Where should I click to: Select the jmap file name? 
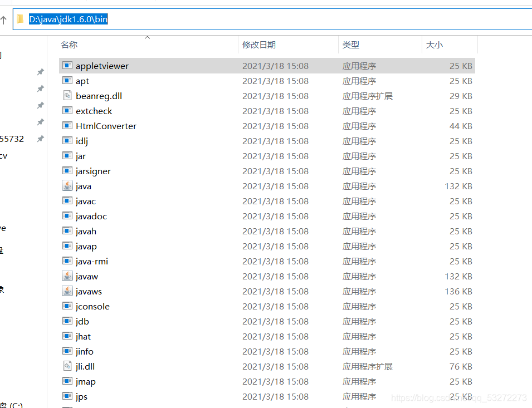pyautogui.click(x=85, y=381)
